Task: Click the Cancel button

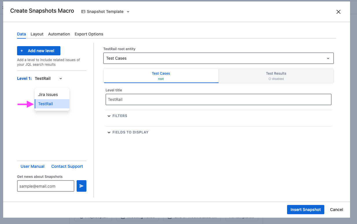Action: point(336,210)
